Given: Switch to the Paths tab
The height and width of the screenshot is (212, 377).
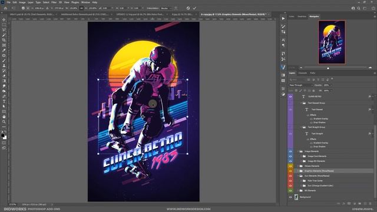Looking at the screenshot, I should tap(313, 73).
